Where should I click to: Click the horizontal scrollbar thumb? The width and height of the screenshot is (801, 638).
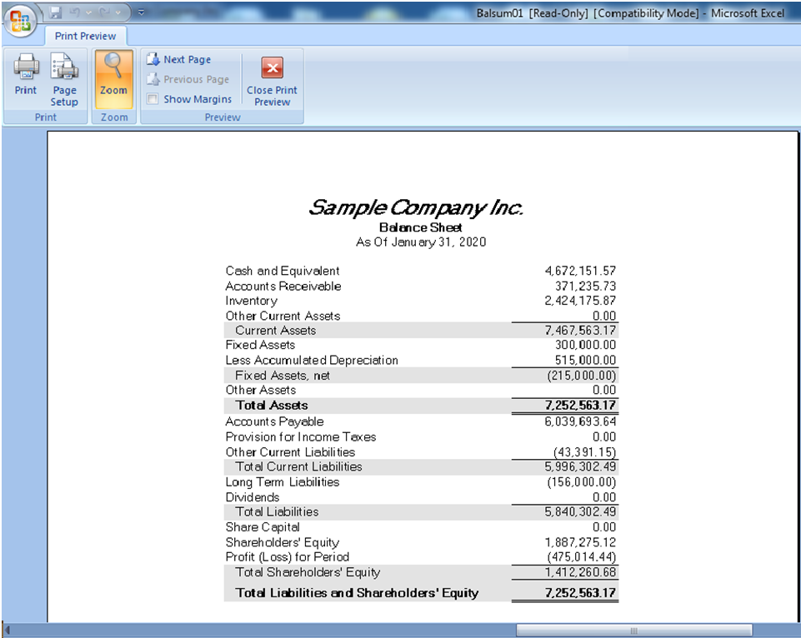[633, 631]
